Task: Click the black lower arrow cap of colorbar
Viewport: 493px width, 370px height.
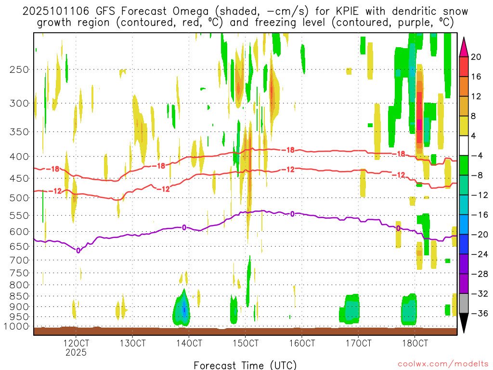Action: [464, 323]
